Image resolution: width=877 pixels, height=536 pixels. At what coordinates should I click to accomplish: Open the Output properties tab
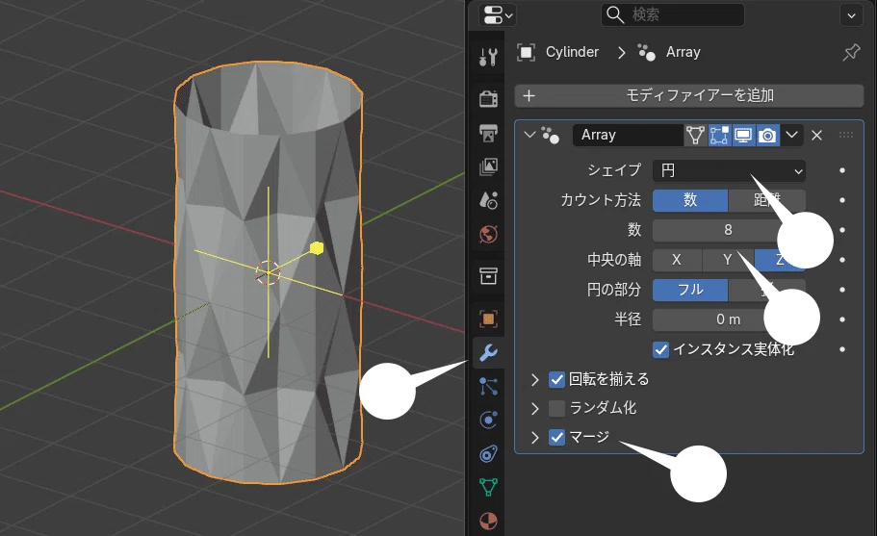(488, 133)
